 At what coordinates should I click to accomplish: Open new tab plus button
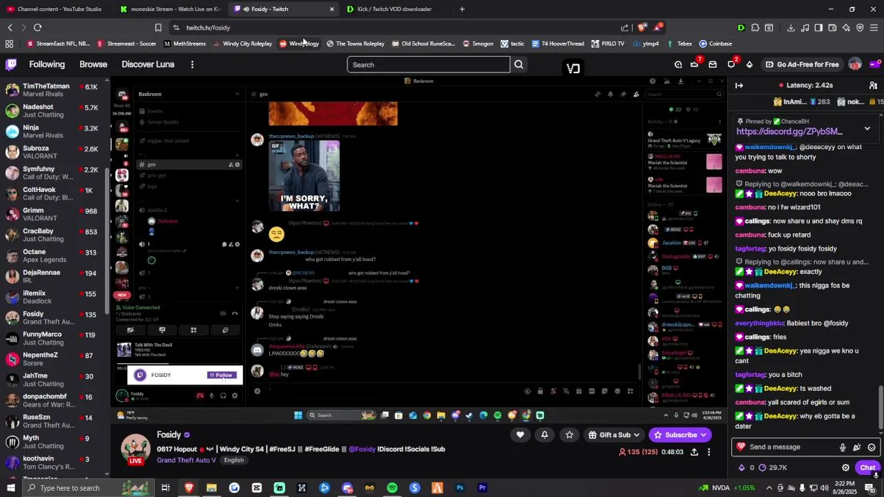click(462, 9)
